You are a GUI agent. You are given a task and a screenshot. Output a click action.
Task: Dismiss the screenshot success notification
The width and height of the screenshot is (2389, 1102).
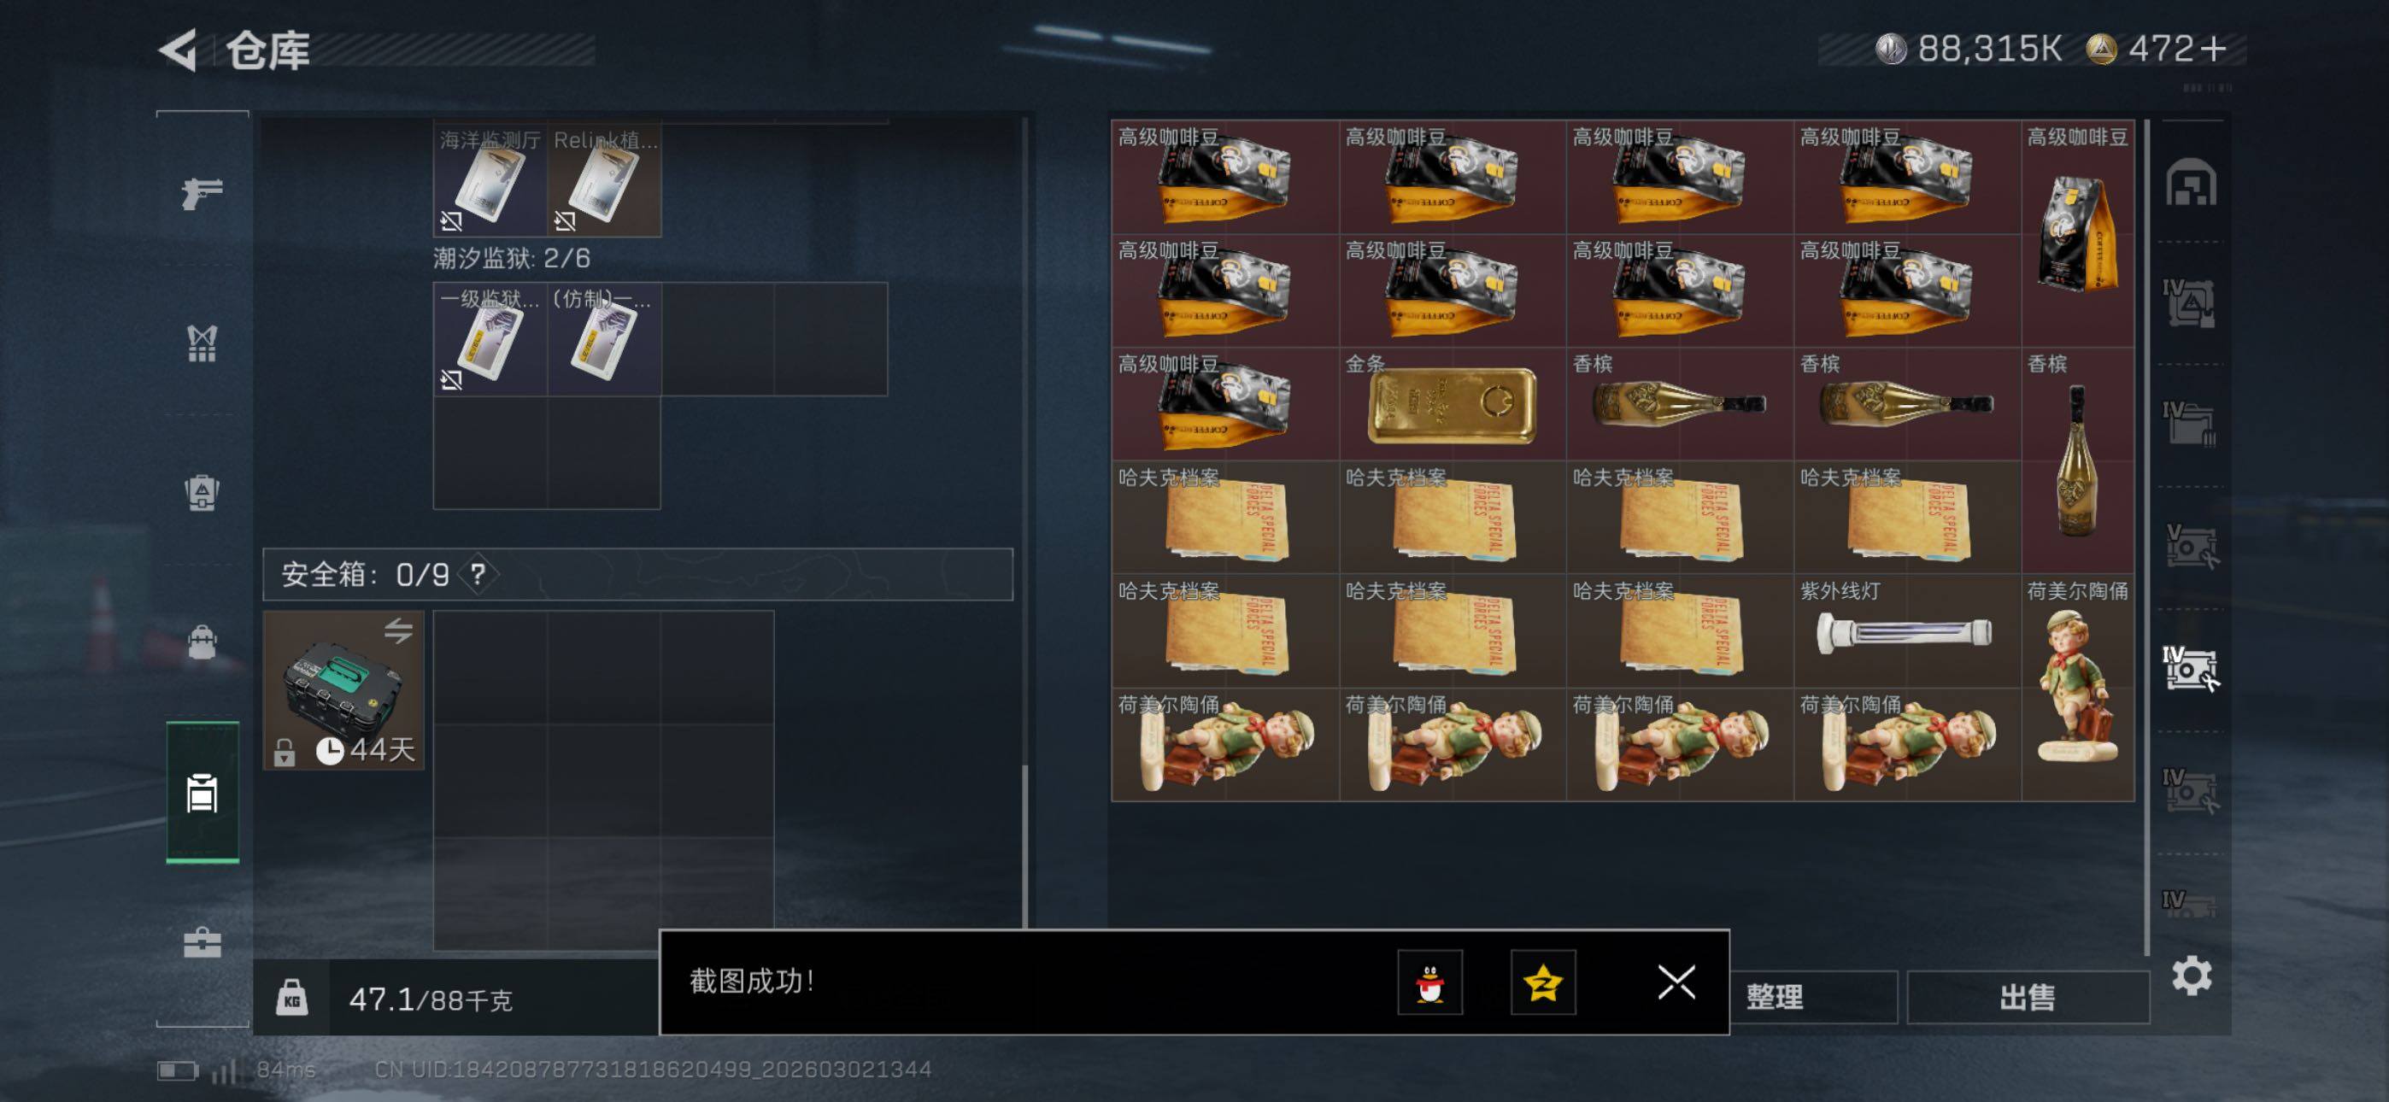coord(1676,982)
